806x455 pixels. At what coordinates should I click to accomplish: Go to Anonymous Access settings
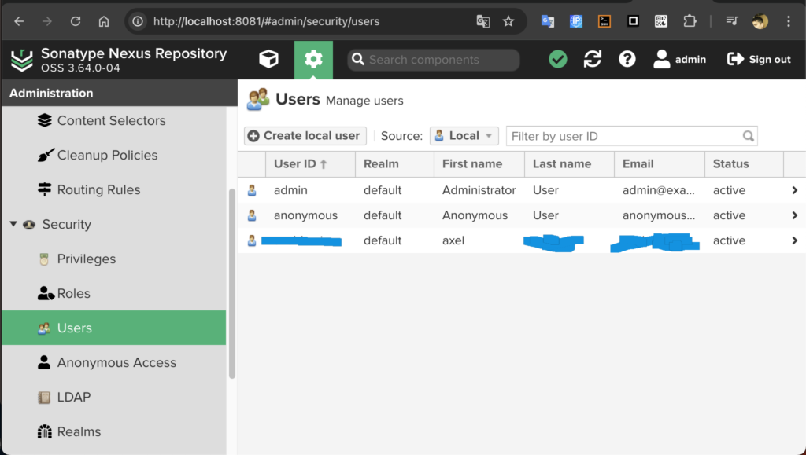point(116,363)
